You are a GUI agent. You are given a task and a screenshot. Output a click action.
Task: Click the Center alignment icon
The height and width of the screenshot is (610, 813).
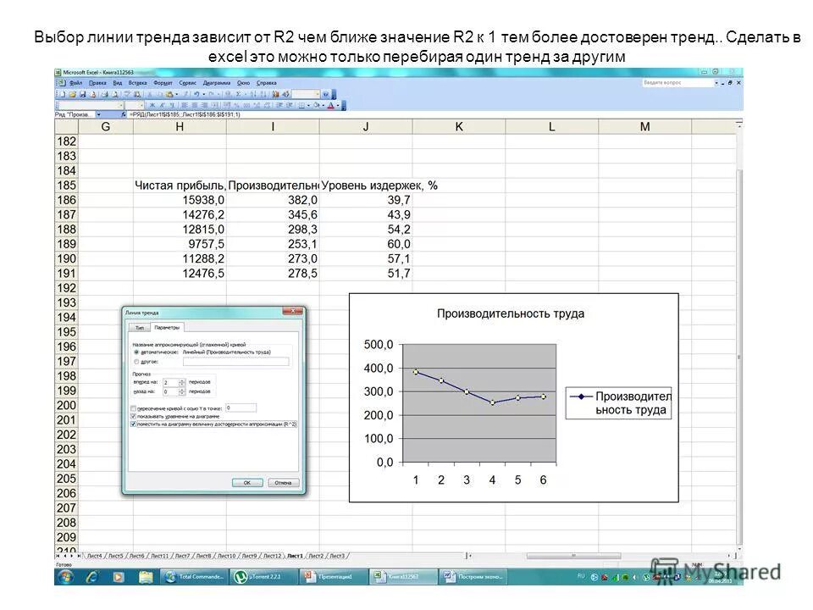click(195, 105)
